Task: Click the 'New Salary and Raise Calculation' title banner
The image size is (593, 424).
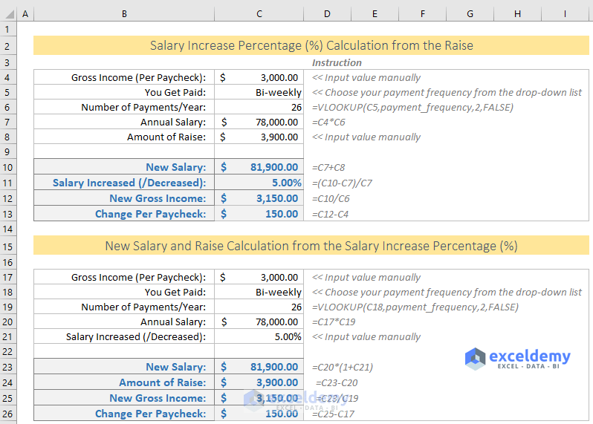Action: click(311, 246)
